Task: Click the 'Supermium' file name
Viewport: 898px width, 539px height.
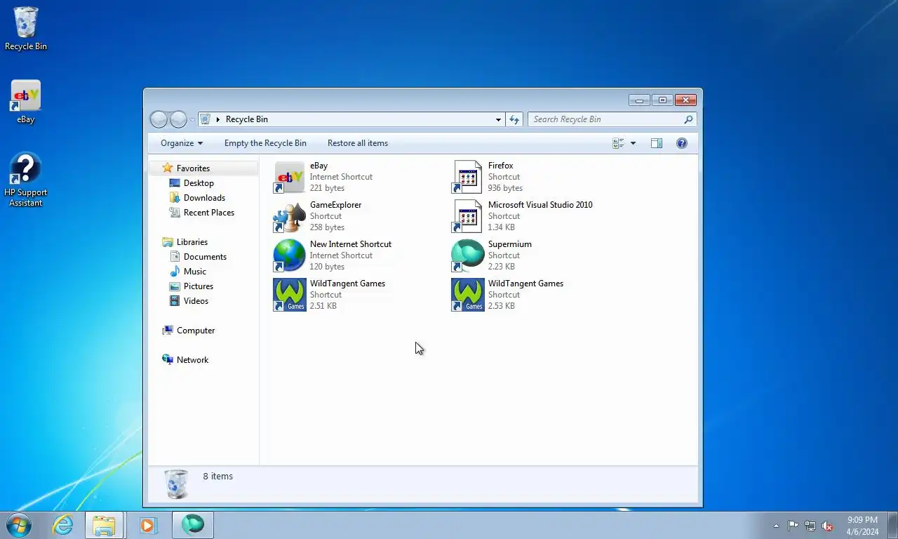Action: [x=510, y=244]
